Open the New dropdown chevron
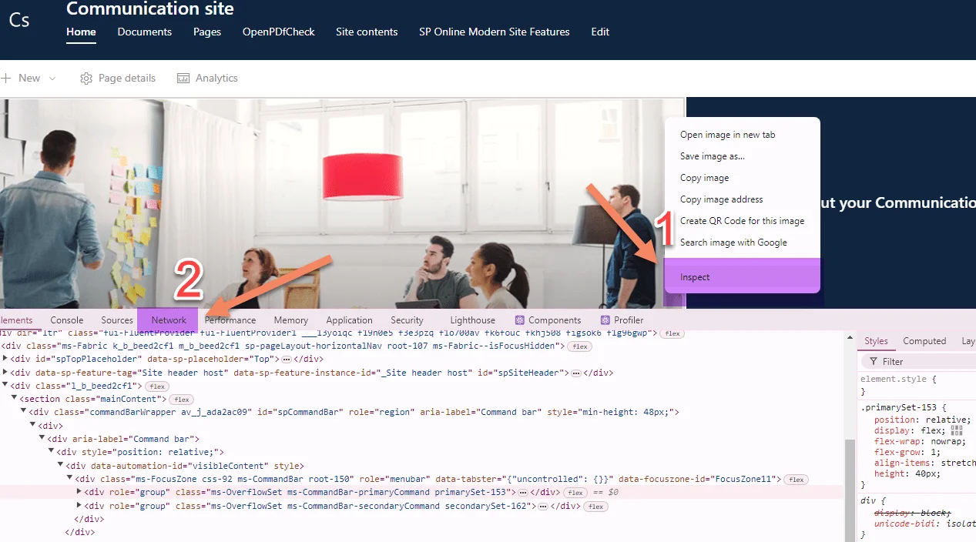976x542 pixels. (x=52, y=79)
